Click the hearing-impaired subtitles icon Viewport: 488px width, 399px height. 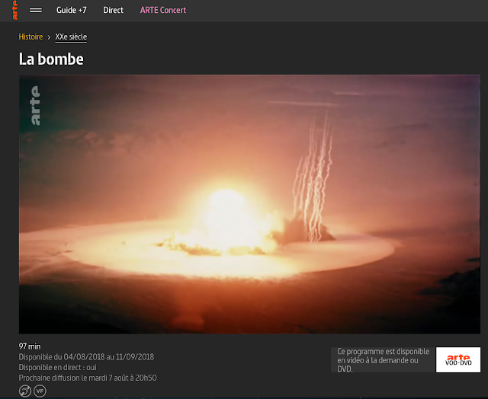click(x=25, y=391)
